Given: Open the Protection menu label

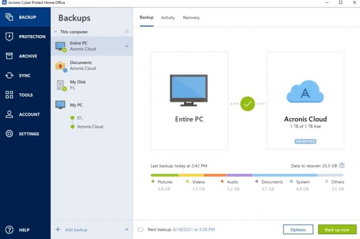Looking at the screenshot, I should [x=32, y=37].
